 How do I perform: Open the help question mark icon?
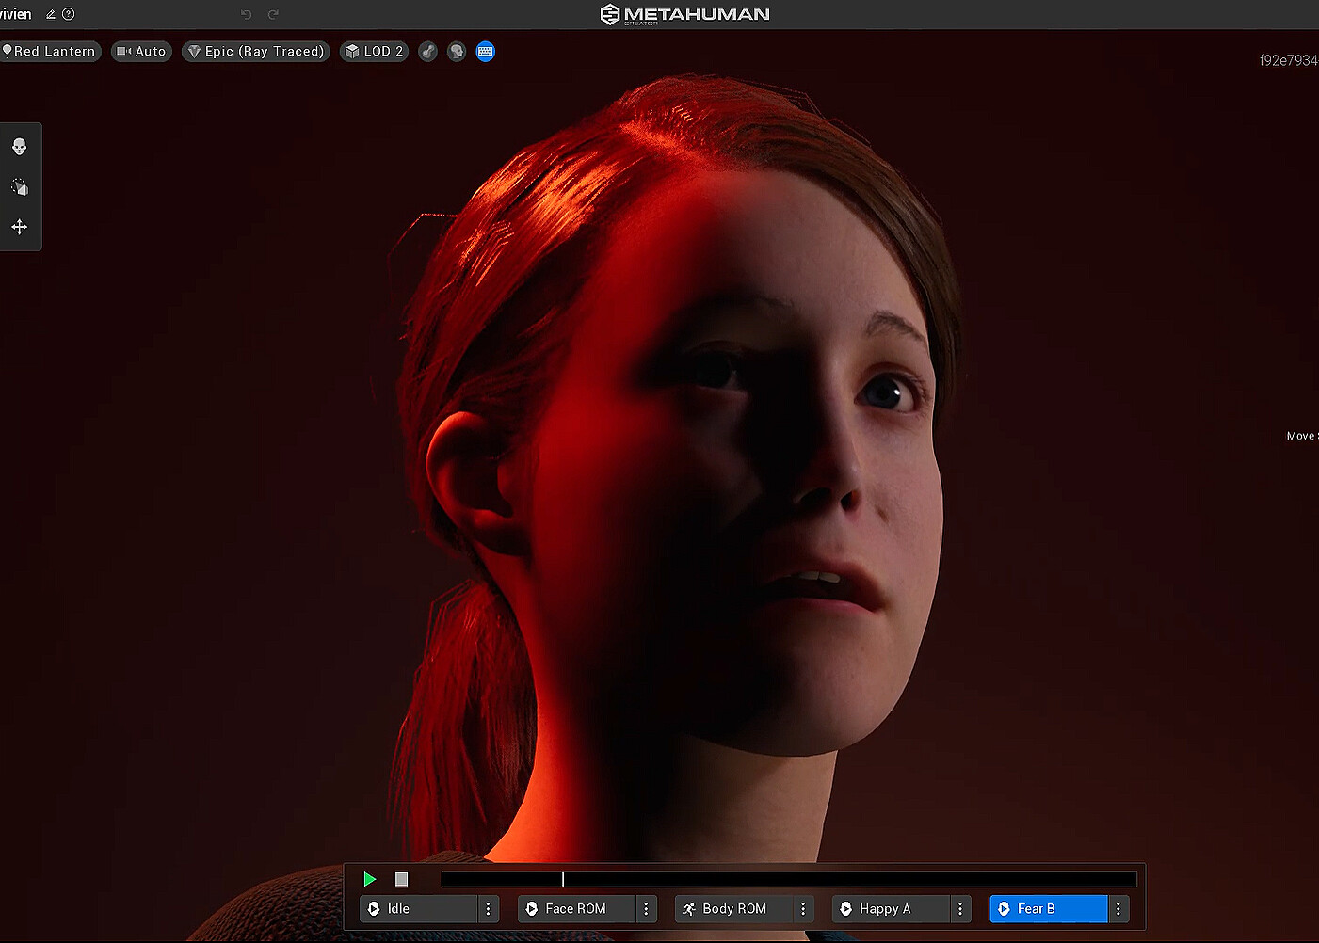[x=68, y=14]
